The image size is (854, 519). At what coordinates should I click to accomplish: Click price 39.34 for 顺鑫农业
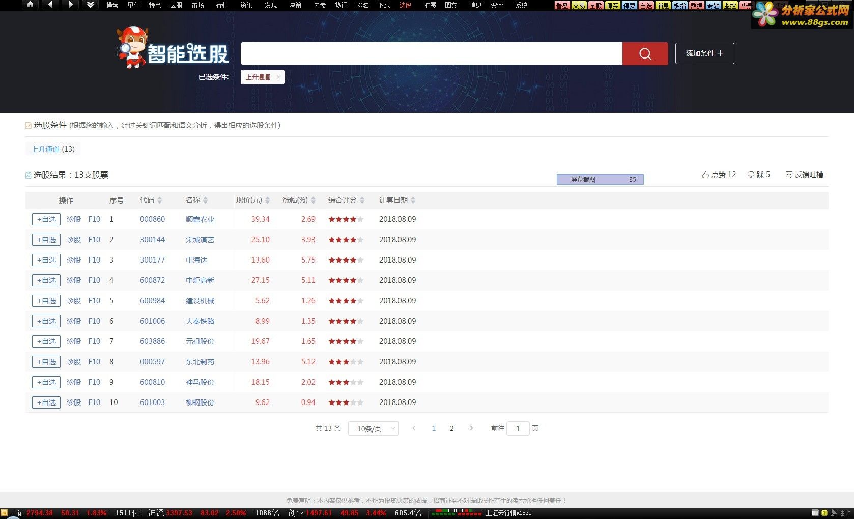pos(261,219)
